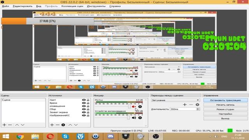The width and height of the screenshot is (249, 140).
Task: Open Google Chrome from taskbar
Action: click(x=20, y=136)
